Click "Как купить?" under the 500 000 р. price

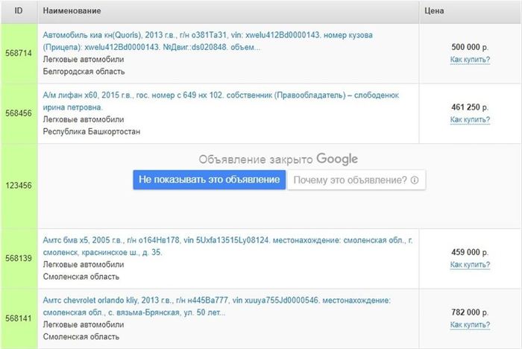[x=470, y=60]
